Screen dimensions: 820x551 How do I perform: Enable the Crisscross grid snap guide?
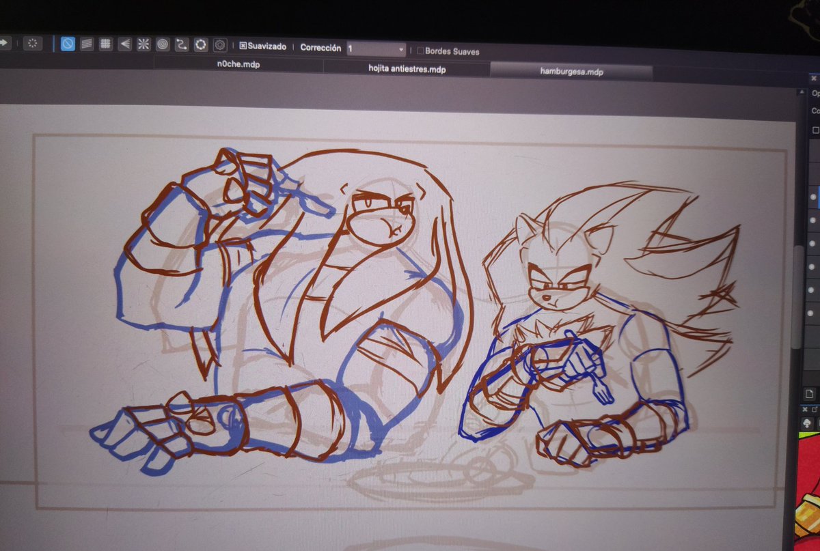pos(106,44)
